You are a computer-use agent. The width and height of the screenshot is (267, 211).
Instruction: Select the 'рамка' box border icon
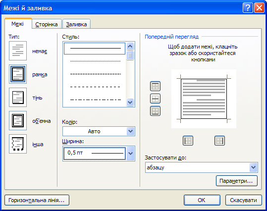click(x=18, y=74)
